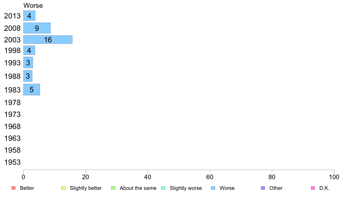Image resolution: width=342 pixels, height=212 pixels.
Task: Click the Worse heading above the bars
Action: click(33, 5)
